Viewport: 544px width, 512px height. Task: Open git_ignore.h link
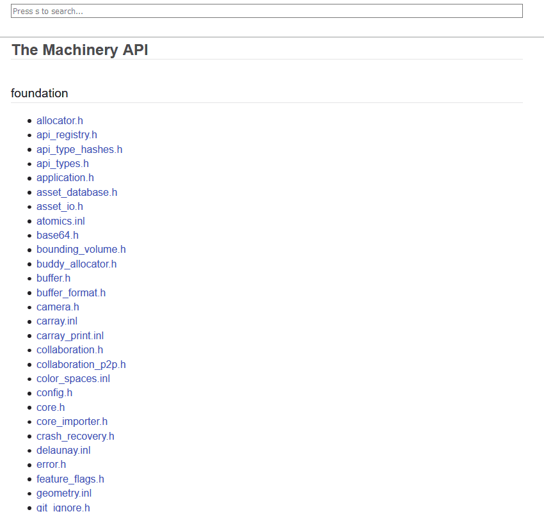63,508
